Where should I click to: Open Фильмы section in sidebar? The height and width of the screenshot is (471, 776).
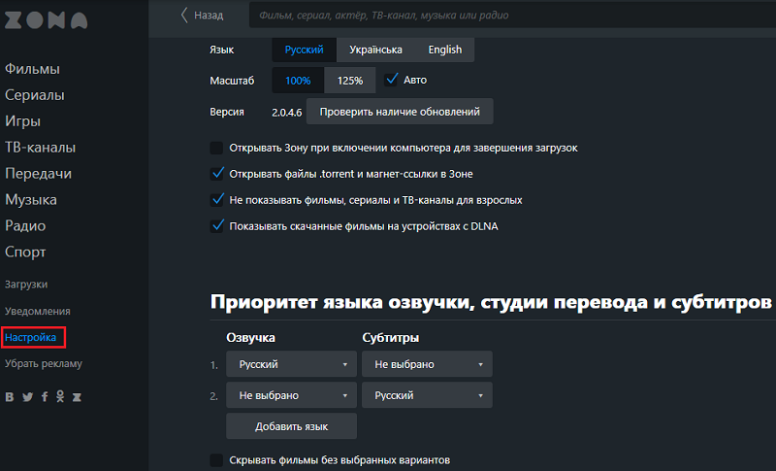click(32, 69)
